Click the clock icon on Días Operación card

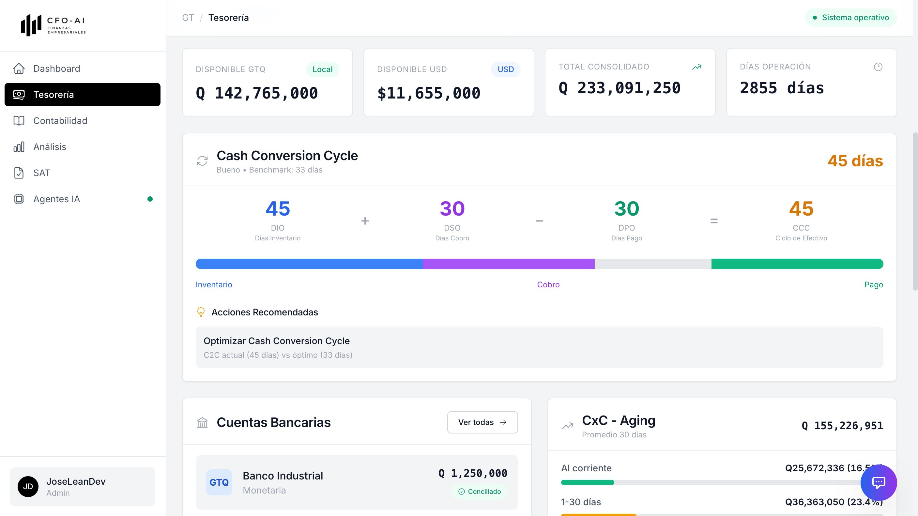[x=879, y=67]
